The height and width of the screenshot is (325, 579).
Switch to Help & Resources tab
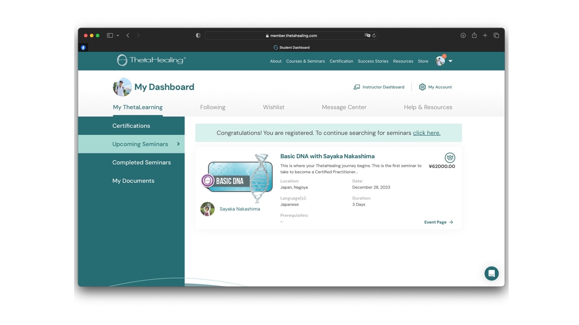(428, 107)
